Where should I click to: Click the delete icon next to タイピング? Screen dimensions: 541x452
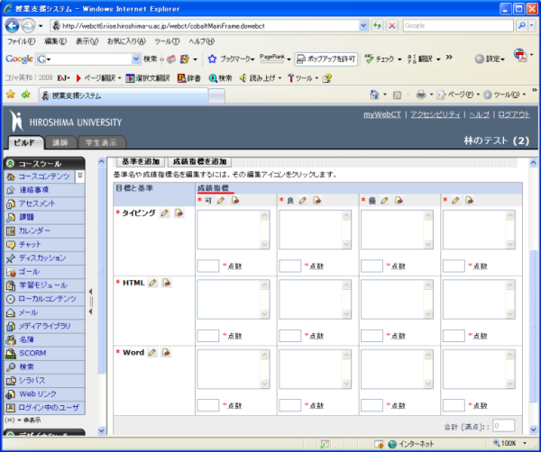[x=179, y=212]
